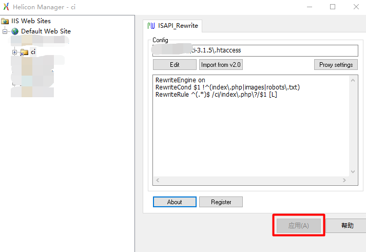
Task: Switch to the ISAPI_Rewrite tab
Action: (x=172, y=26)
